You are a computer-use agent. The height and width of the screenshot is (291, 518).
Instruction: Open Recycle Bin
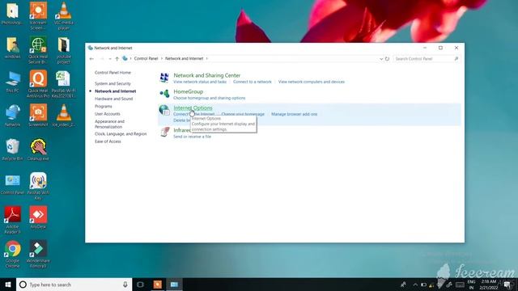click(x=13, y=150)
